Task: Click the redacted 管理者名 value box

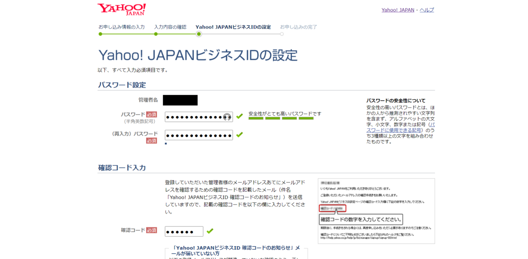Action: click(x=180, y=100)
